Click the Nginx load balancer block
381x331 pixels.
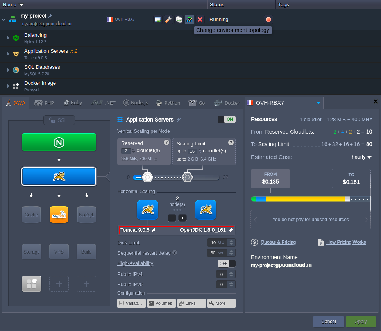(59, 142)
